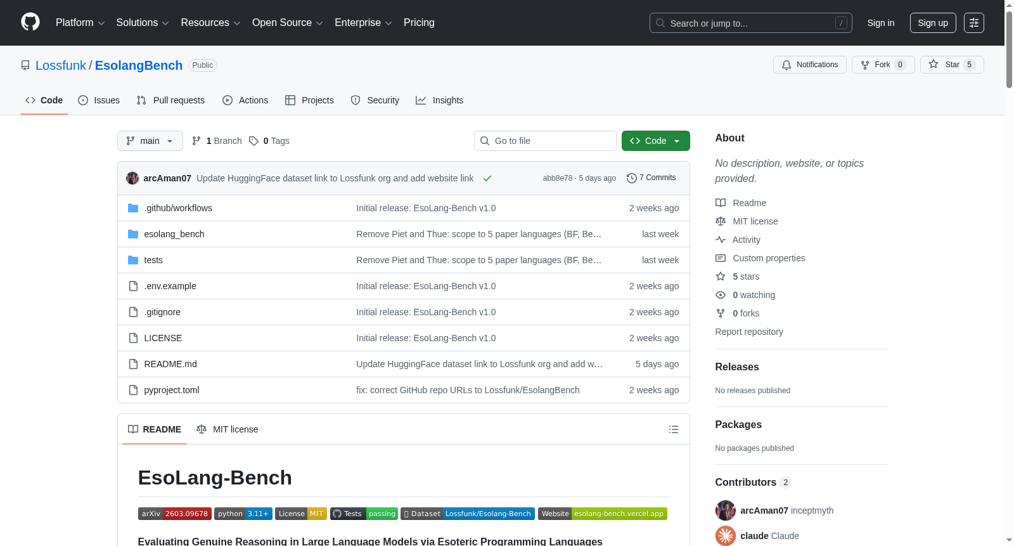
Task: Open the green Code dropdown button
Action: (x=656, y=141)
